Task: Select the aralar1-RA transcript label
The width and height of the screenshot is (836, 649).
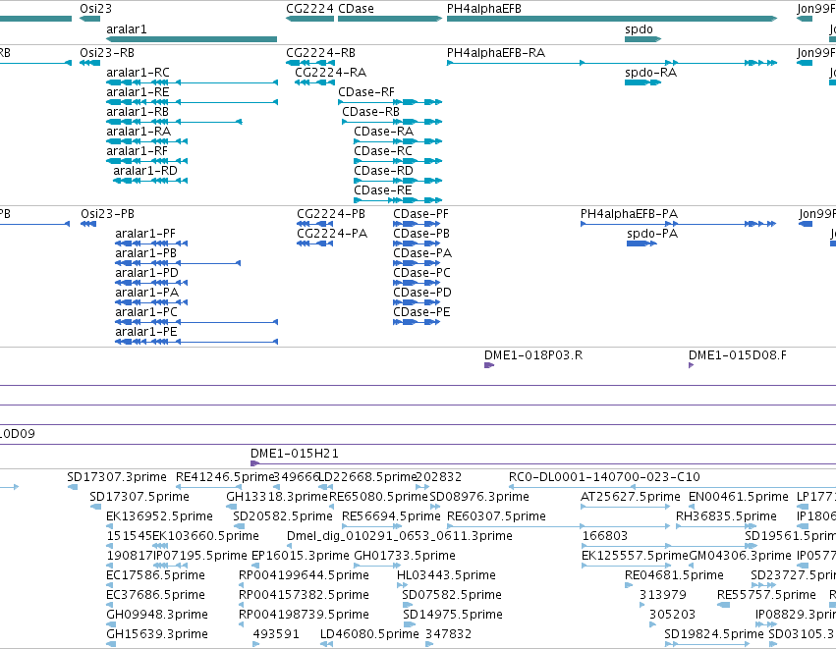Action: pos(139,132)
